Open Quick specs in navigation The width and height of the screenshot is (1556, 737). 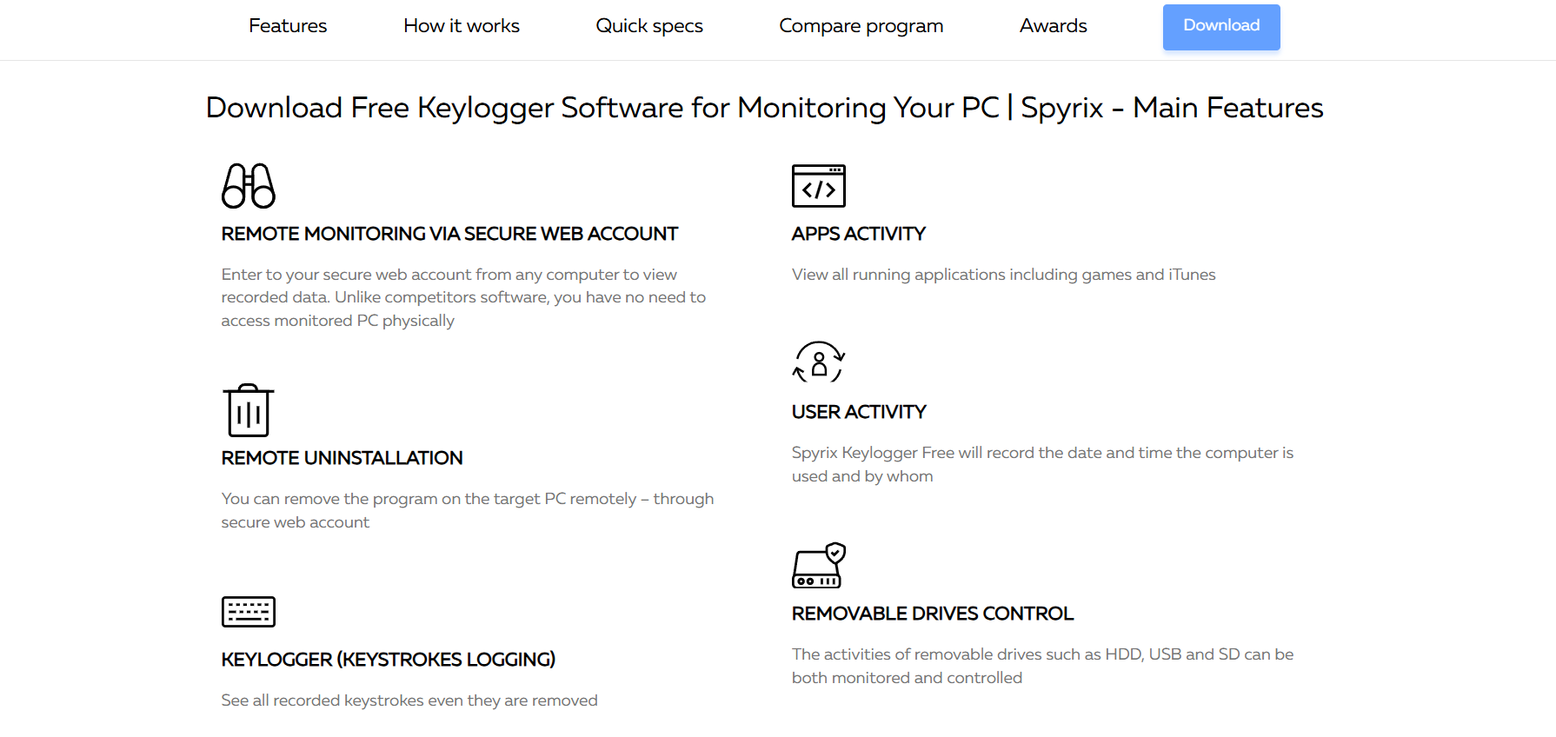pos(649,26)
